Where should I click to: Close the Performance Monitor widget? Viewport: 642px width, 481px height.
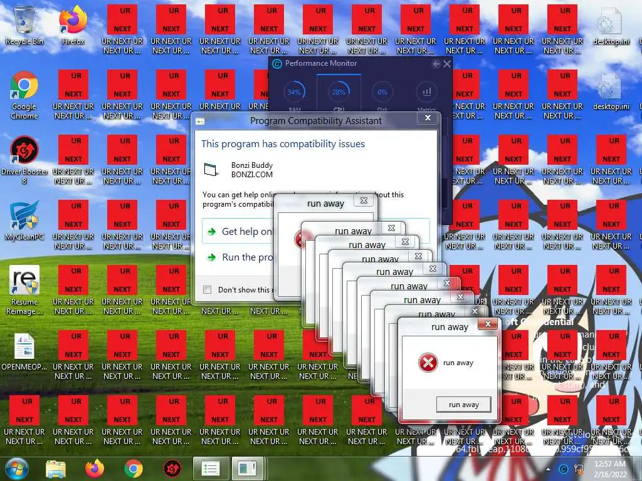click(447, 64)
